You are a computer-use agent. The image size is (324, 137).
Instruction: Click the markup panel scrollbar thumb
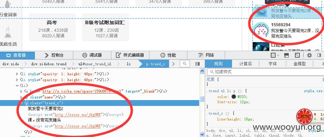click(x=202, y=99)
